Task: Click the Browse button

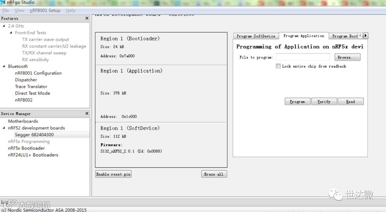Action: click(347, 57)
